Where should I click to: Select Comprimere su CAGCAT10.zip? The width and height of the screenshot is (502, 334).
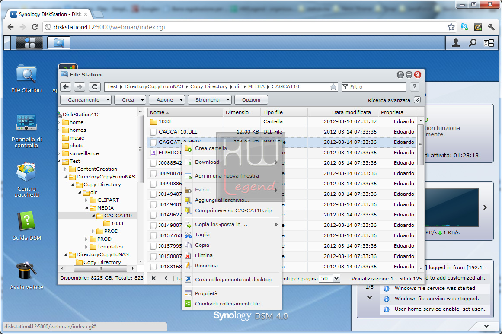232,210
